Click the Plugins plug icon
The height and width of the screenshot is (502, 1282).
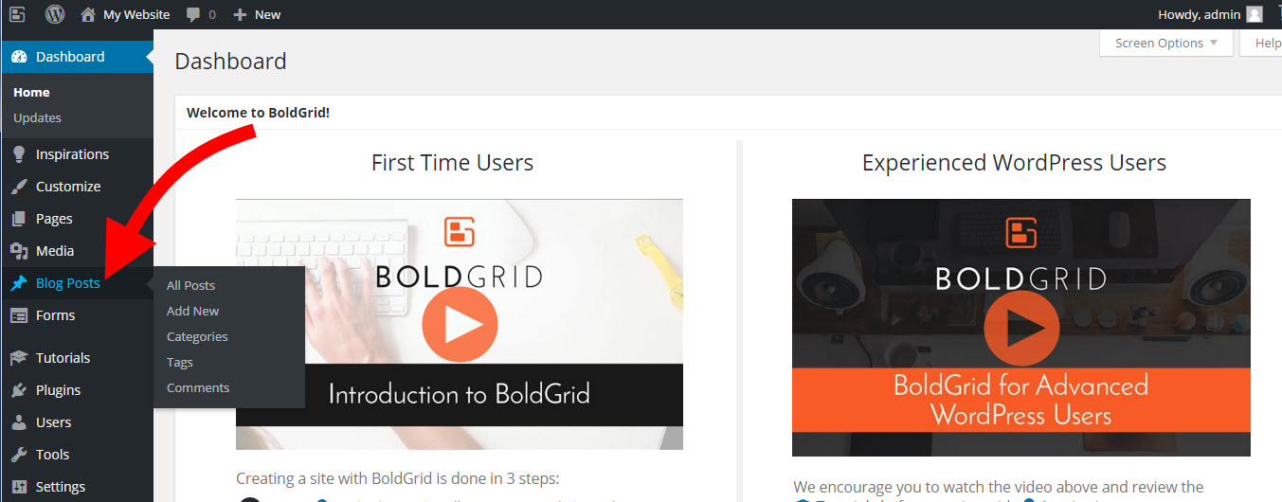click(19, 390)
